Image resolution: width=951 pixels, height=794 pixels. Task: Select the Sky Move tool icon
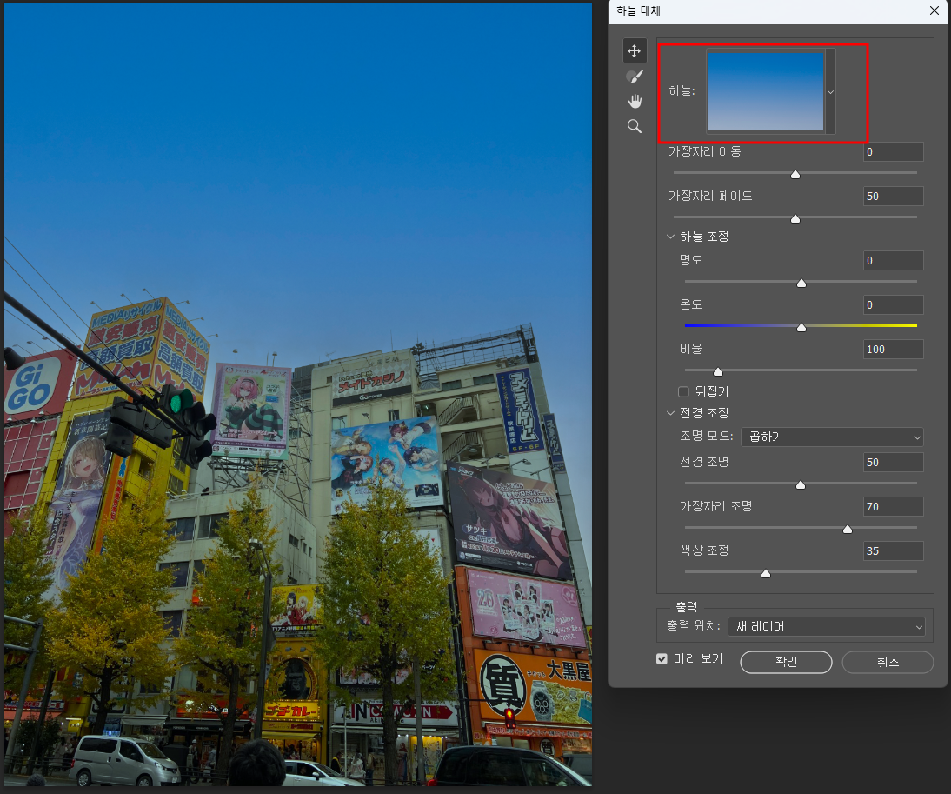[x=635, y=51]
